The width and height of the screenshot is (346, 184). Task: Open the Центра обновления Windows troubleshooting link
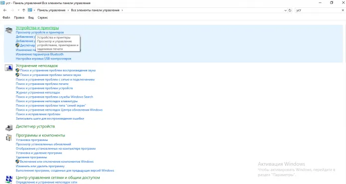(x=59, y=110)
